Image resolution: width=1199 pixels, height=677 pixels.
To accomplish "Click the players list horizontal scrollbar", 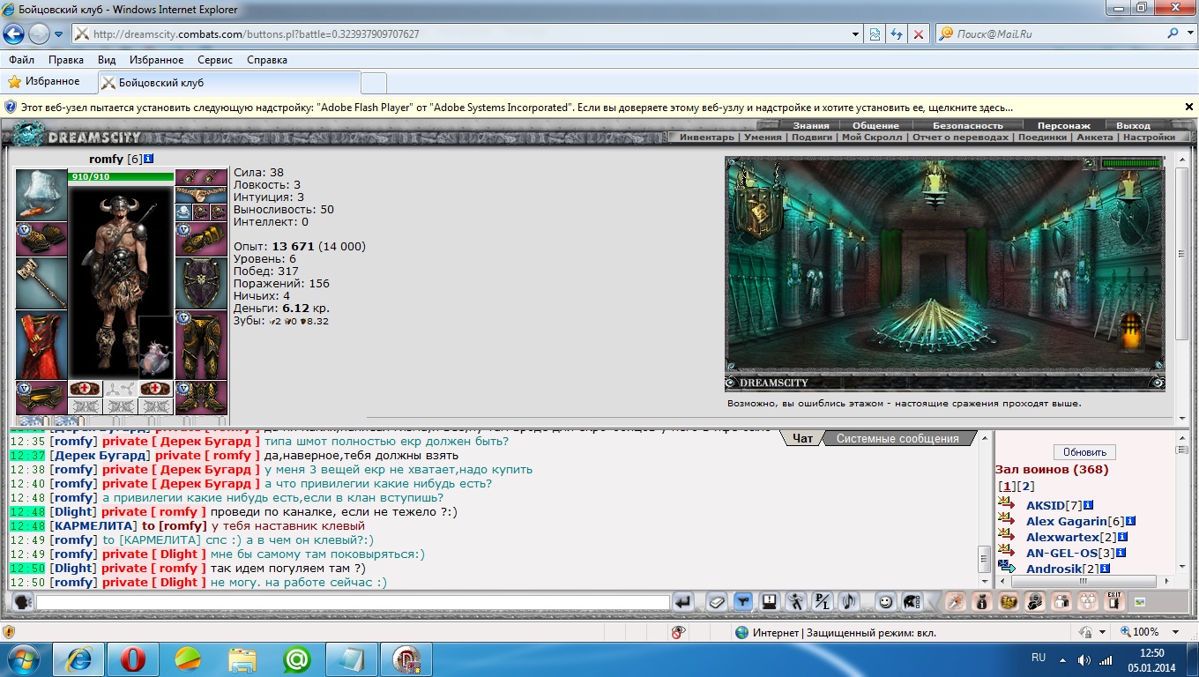I will [x=1084, y=581].
